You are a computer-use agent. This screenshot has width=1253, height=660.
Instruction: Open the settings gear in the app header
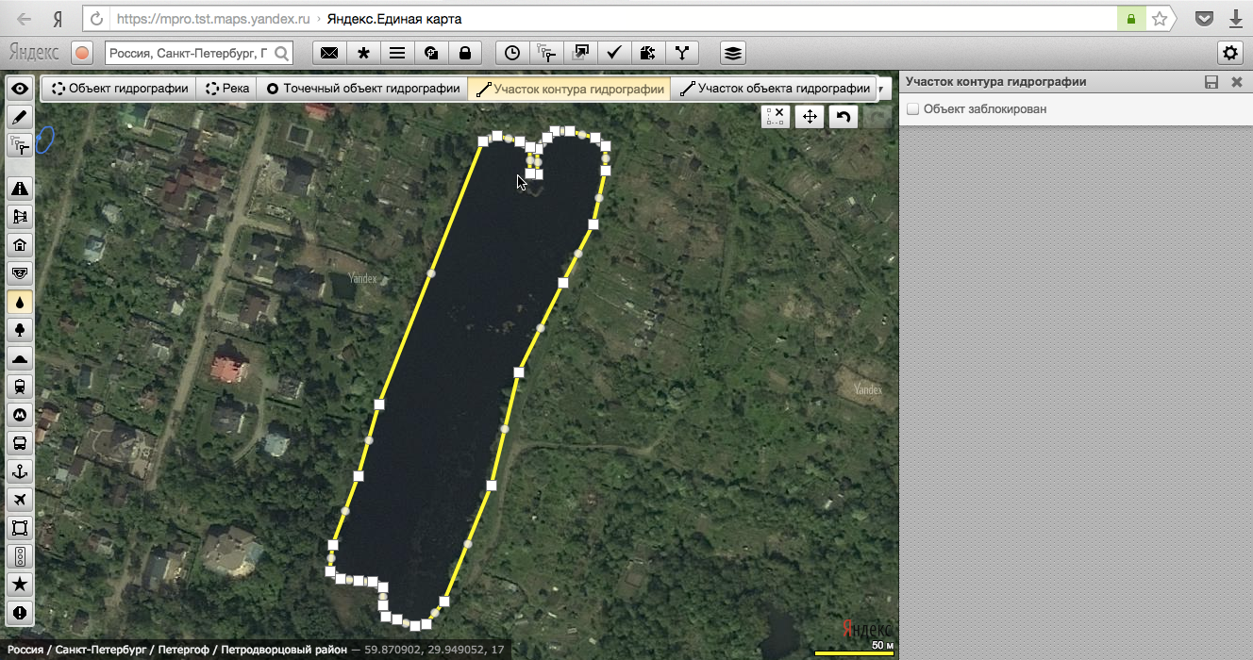pyautogui.click(x=1228, y=53)
